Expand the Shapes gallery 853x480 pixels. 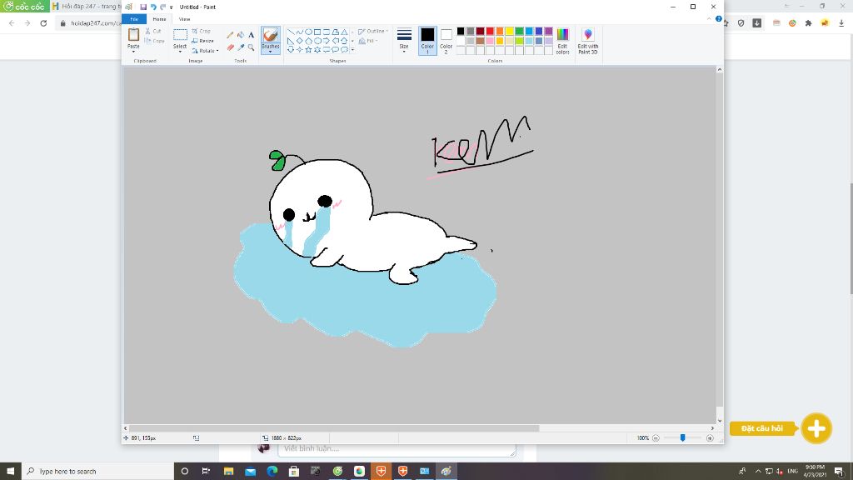point(352,49)
